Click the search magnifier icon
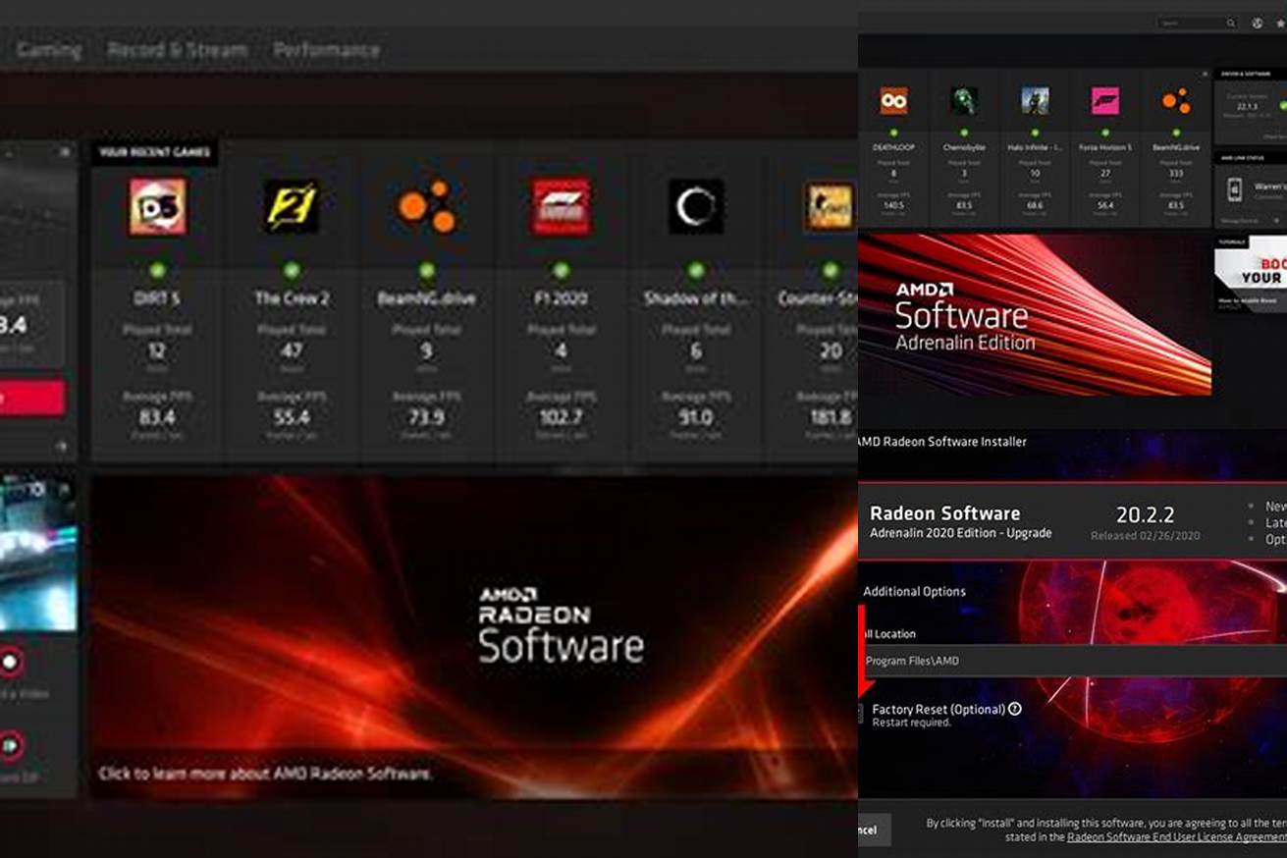The width and height of the screenshot is (1287, 858). [x=1230, y=23]
